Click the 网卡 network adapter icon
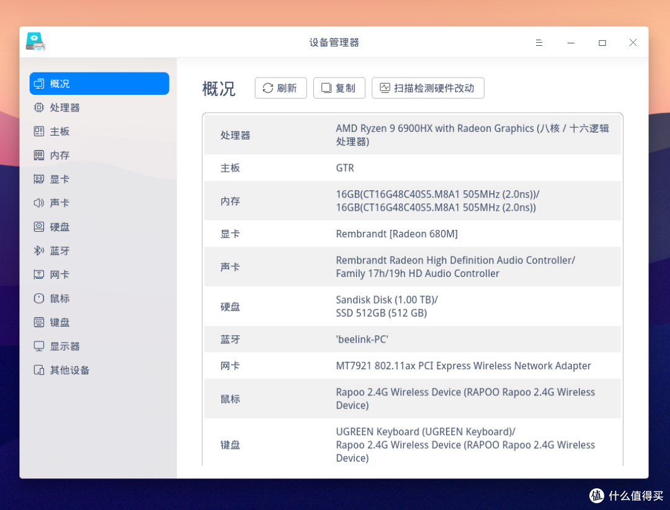The height and width of the screenshot is (510, 670). [x=39, y=275]
